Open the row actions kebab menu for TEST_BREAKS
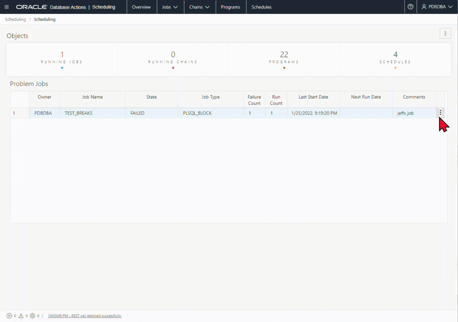The width and height of the screenshot is (458, 322). pos(441,113)
